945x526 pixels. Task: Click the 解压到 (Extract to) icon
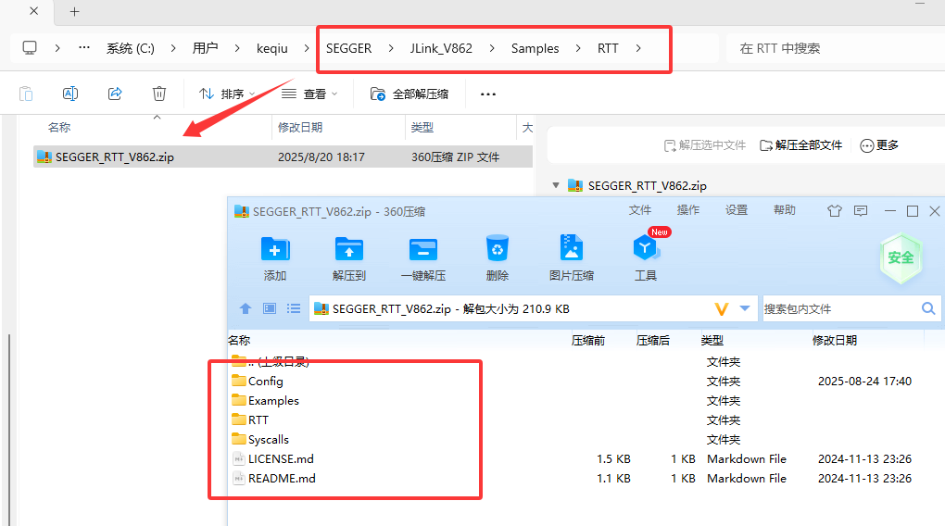[348, 250]
